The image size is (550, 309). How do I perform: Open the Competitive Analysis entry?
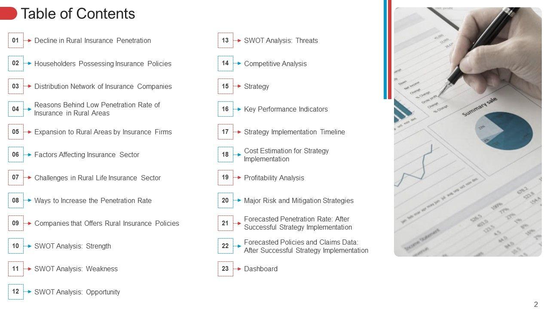click(x=275, y=64)
